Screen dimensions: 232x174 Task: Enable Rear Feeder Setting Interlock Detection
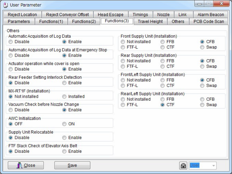point(64,83)
